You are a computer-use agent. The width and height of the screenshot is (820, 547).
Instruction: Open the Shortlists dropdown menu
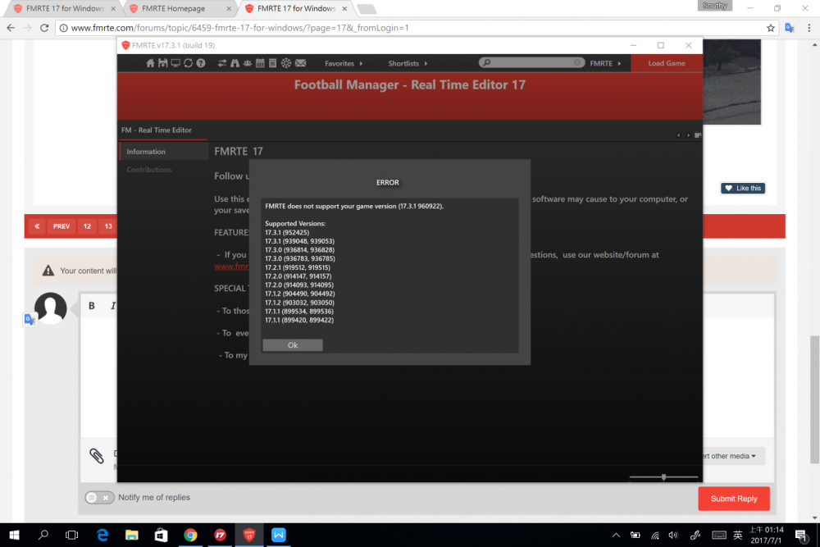[408, 63]
